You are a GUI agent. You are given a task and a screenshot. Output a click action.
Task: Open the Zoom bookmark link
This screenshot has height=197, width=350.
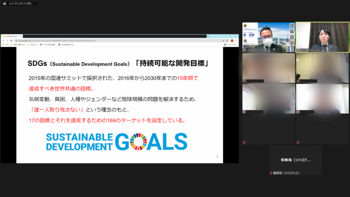pos(48,45)
